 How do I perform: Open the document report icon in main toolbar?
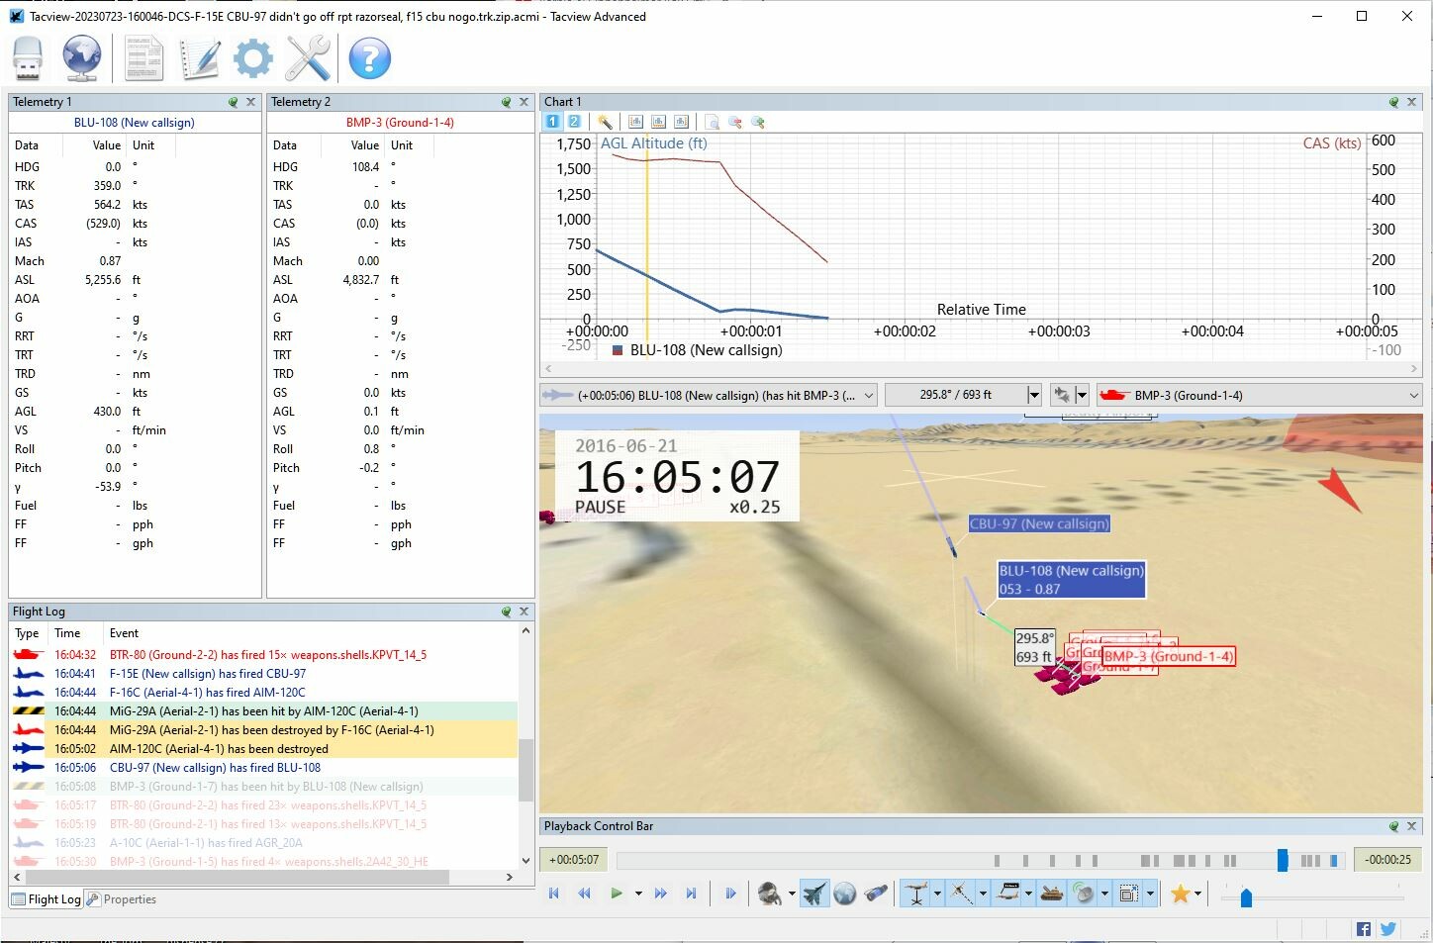tap(143, 58)
